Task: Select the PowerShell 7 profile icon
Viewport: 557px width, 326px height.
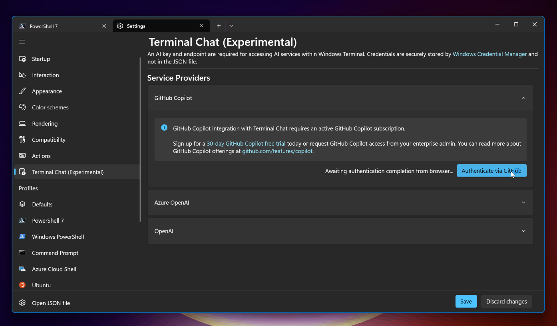Action: point(22,220)
